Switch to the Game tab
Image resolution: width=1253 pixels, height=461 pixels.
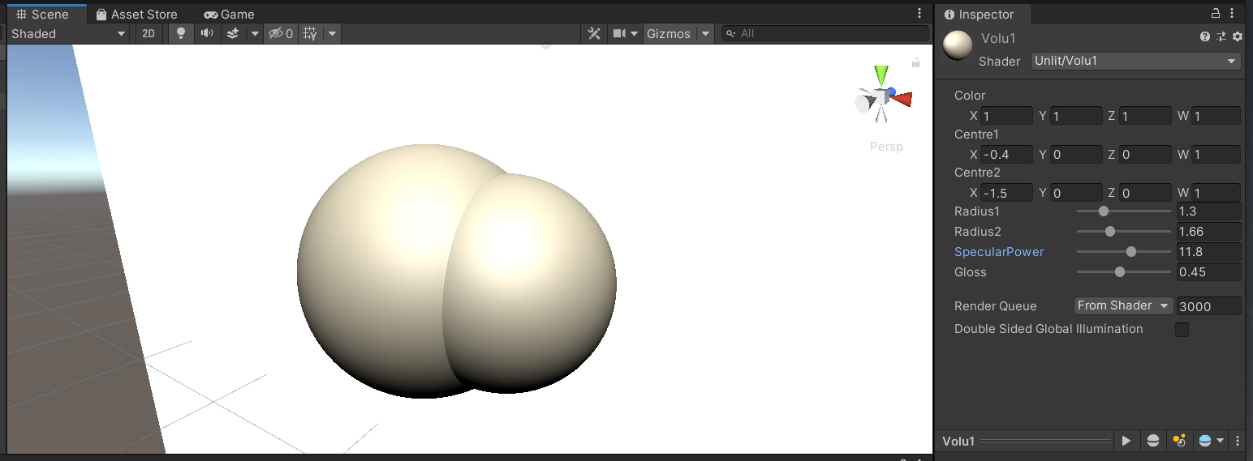tap(229, 15)
